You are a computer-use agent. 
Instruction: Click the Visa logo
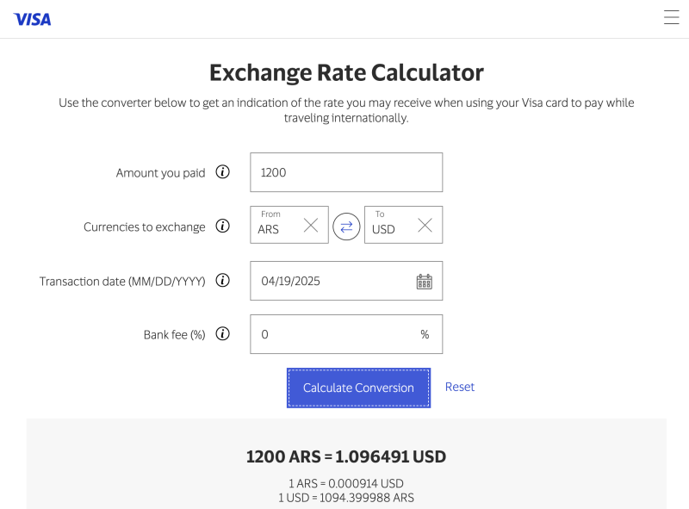tap(33, 19)
